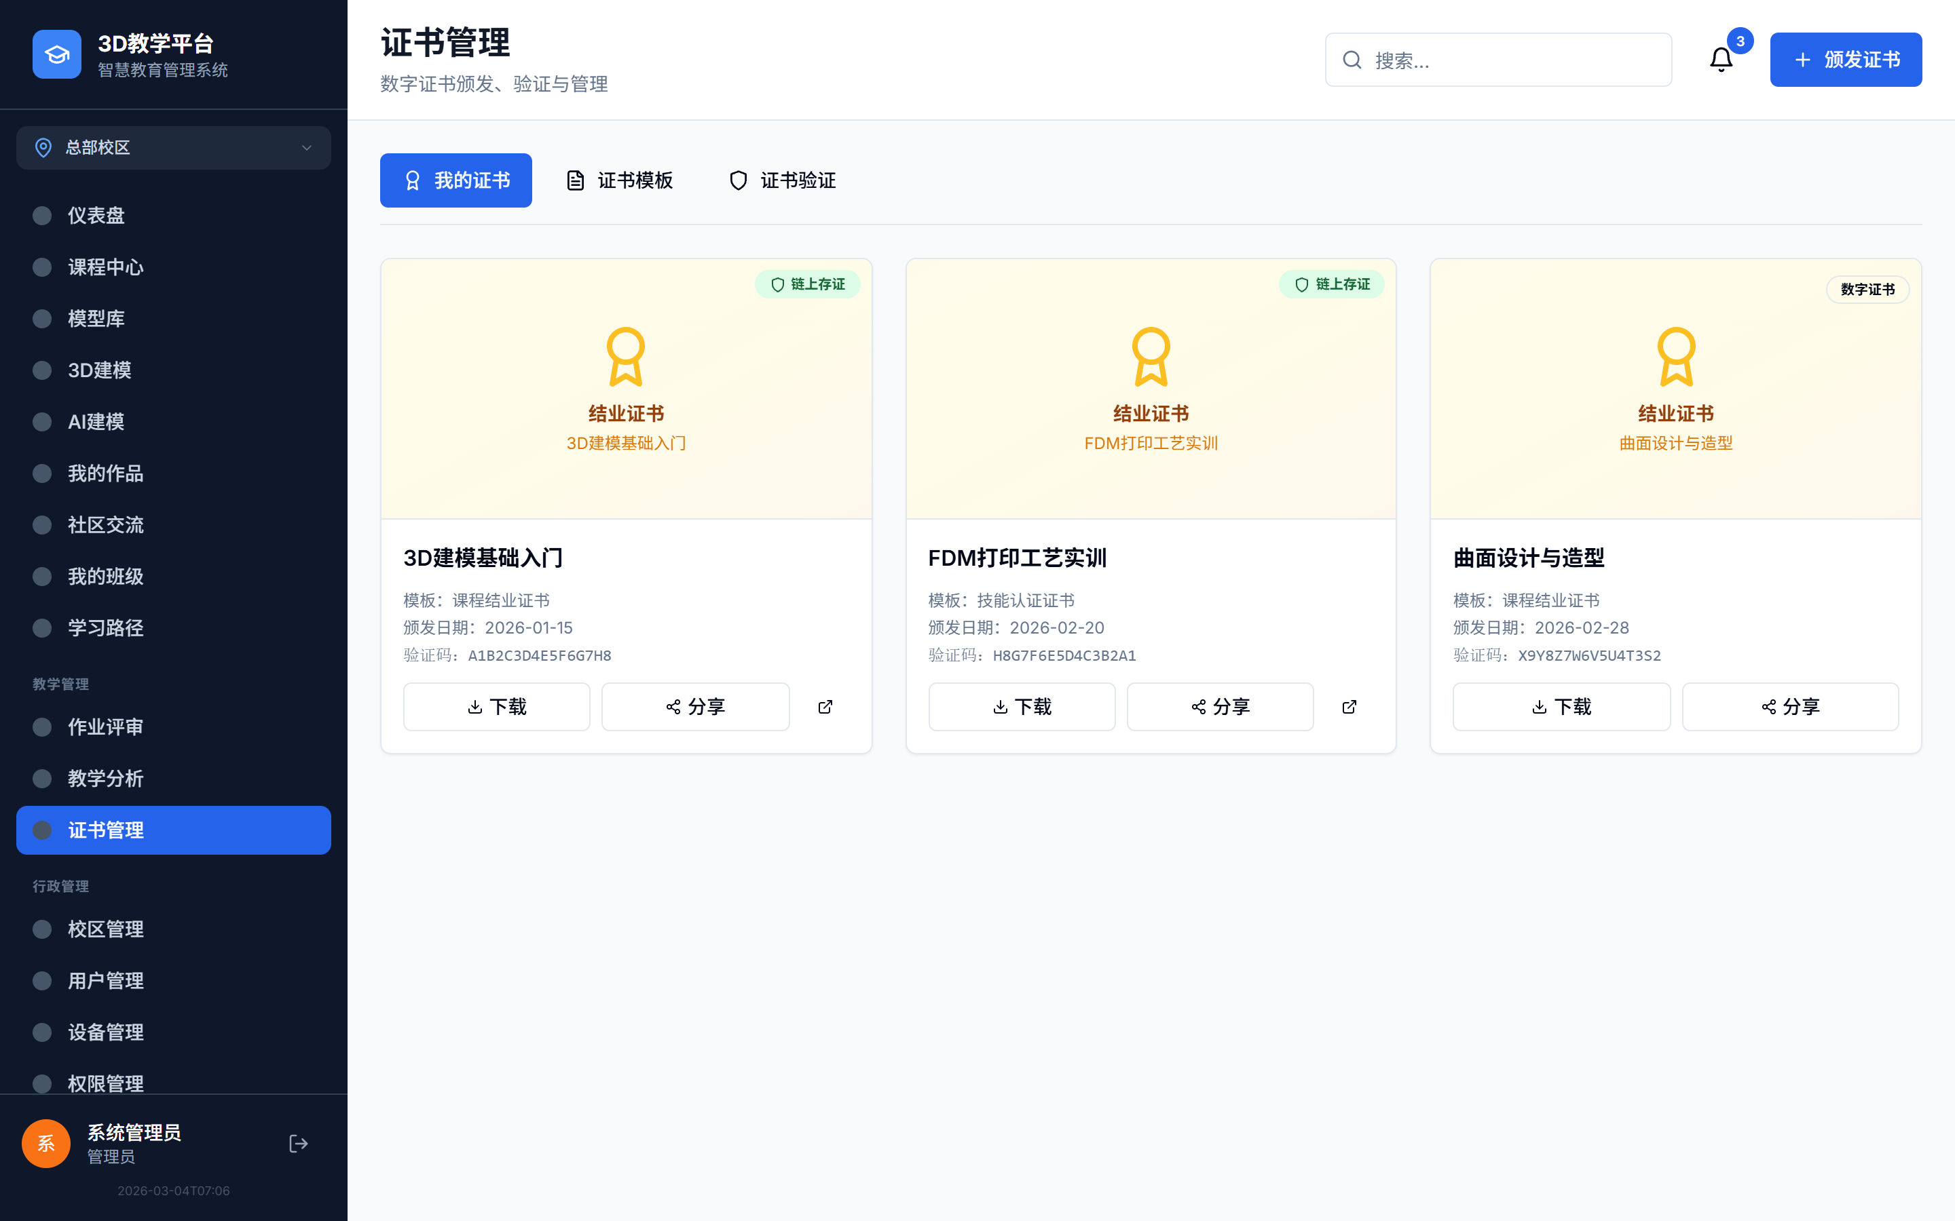This screenshot has width=1955, height=1221.
Task: Click the orange 系 user avatar
Action: pos(45,1144)
